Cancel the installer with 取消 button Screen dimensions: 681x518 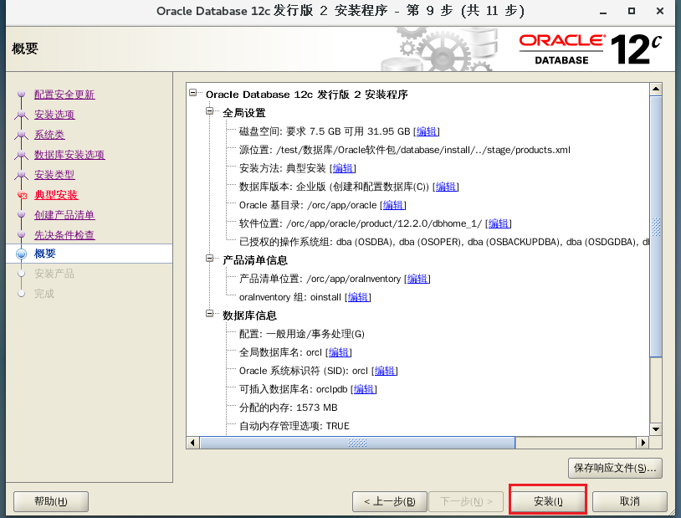coord(630,501)
